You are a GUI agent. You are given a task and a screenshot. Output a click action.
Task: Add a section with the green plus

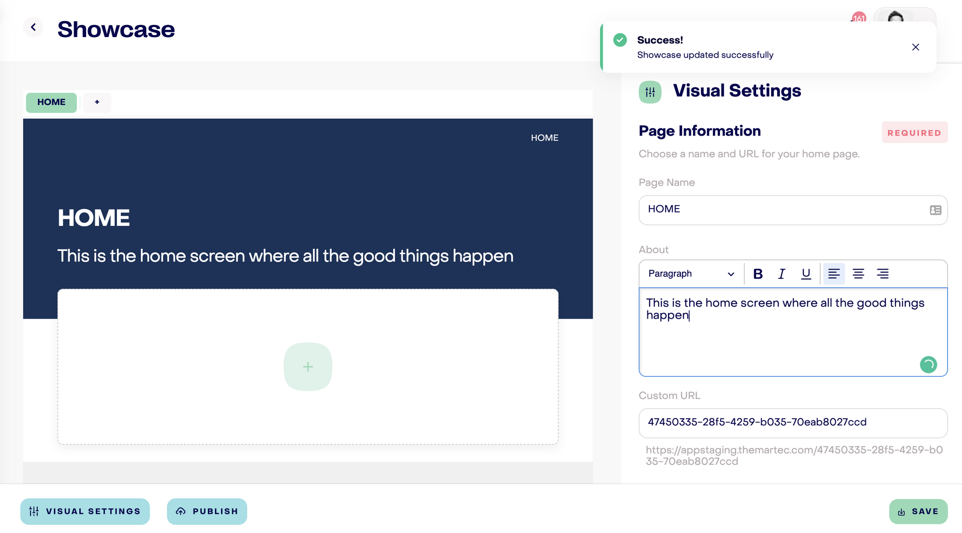[x=308, y=367]
